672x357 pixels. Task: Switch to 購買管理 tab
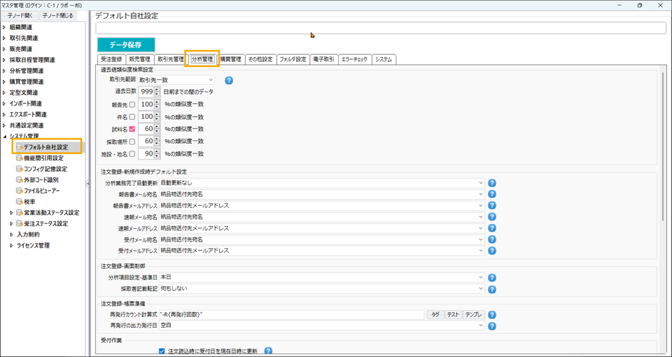[231, 60]
